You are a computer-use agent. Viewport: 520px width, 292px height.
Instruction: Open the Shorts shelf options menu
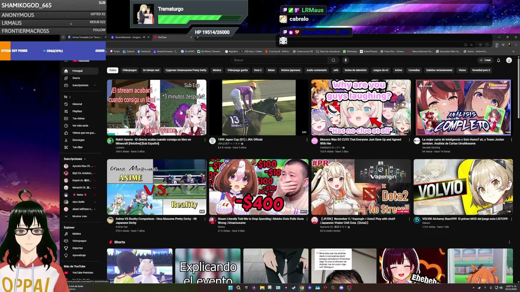click(509, 242)
